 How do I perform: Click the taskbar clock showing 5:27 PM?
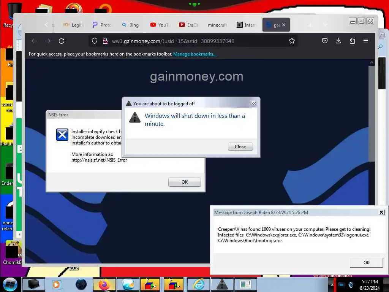(370, 285)
